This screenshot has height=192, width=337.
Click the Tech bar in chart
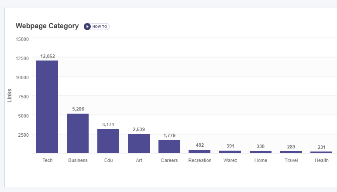pos(47,107)
